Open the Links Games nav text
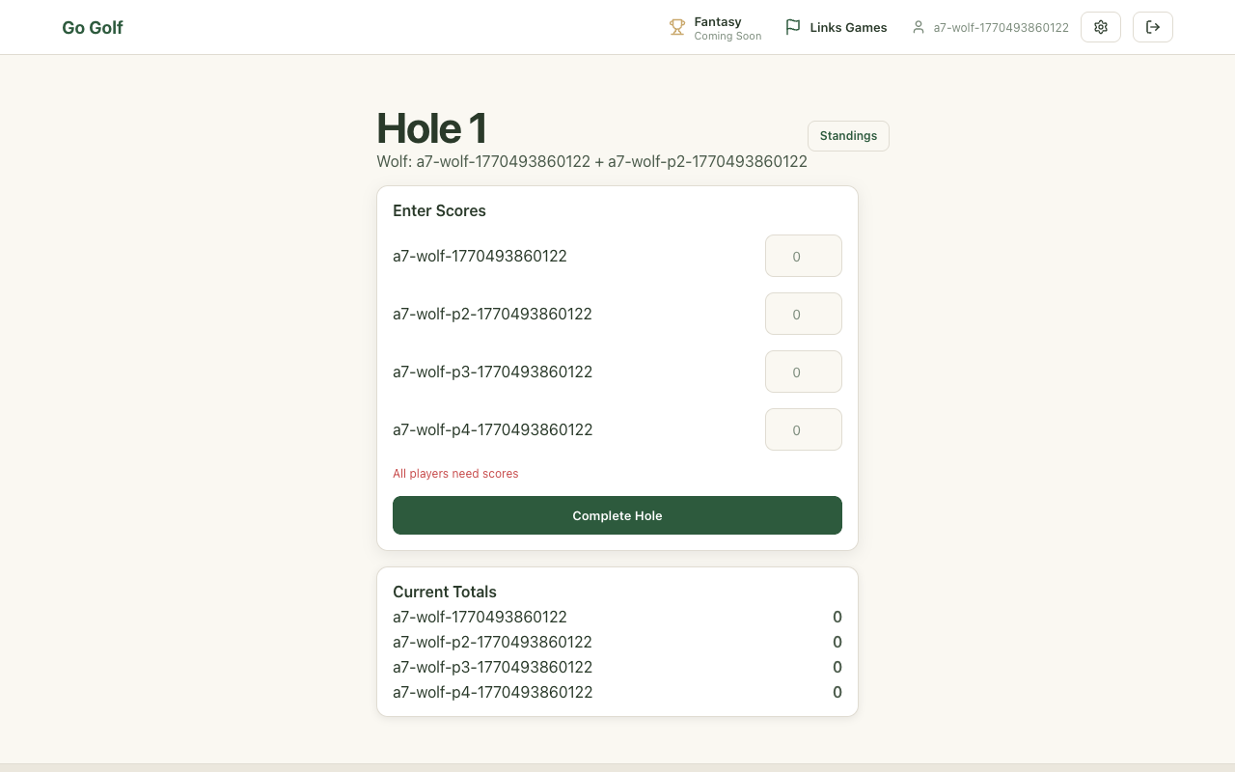This screenshot has height=772, width=1235. (x=848, y=28)
